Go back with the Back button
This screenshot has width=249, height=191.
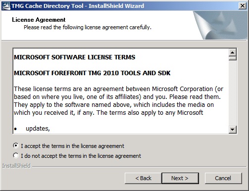143,178
